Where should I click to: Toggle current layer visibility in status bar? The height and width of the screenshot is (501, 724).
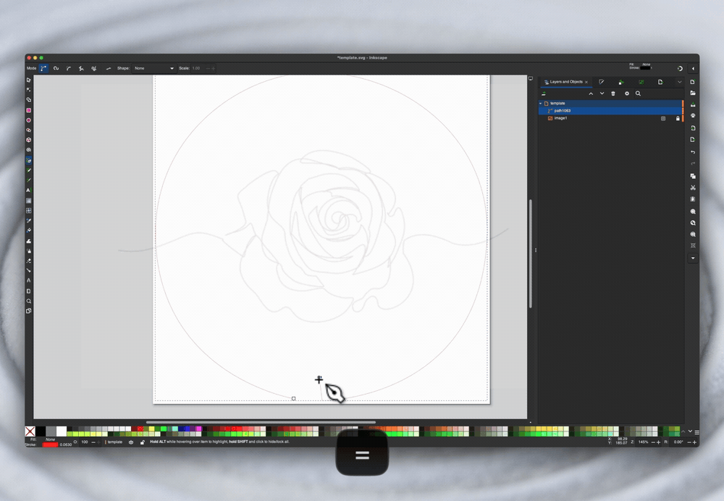point(131,442)
